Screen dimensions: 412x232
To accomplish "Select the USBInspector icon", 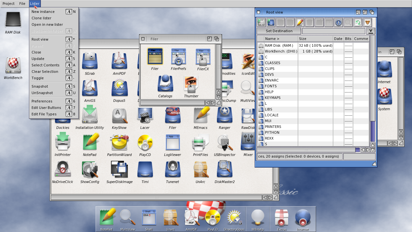I will point(224,145).
